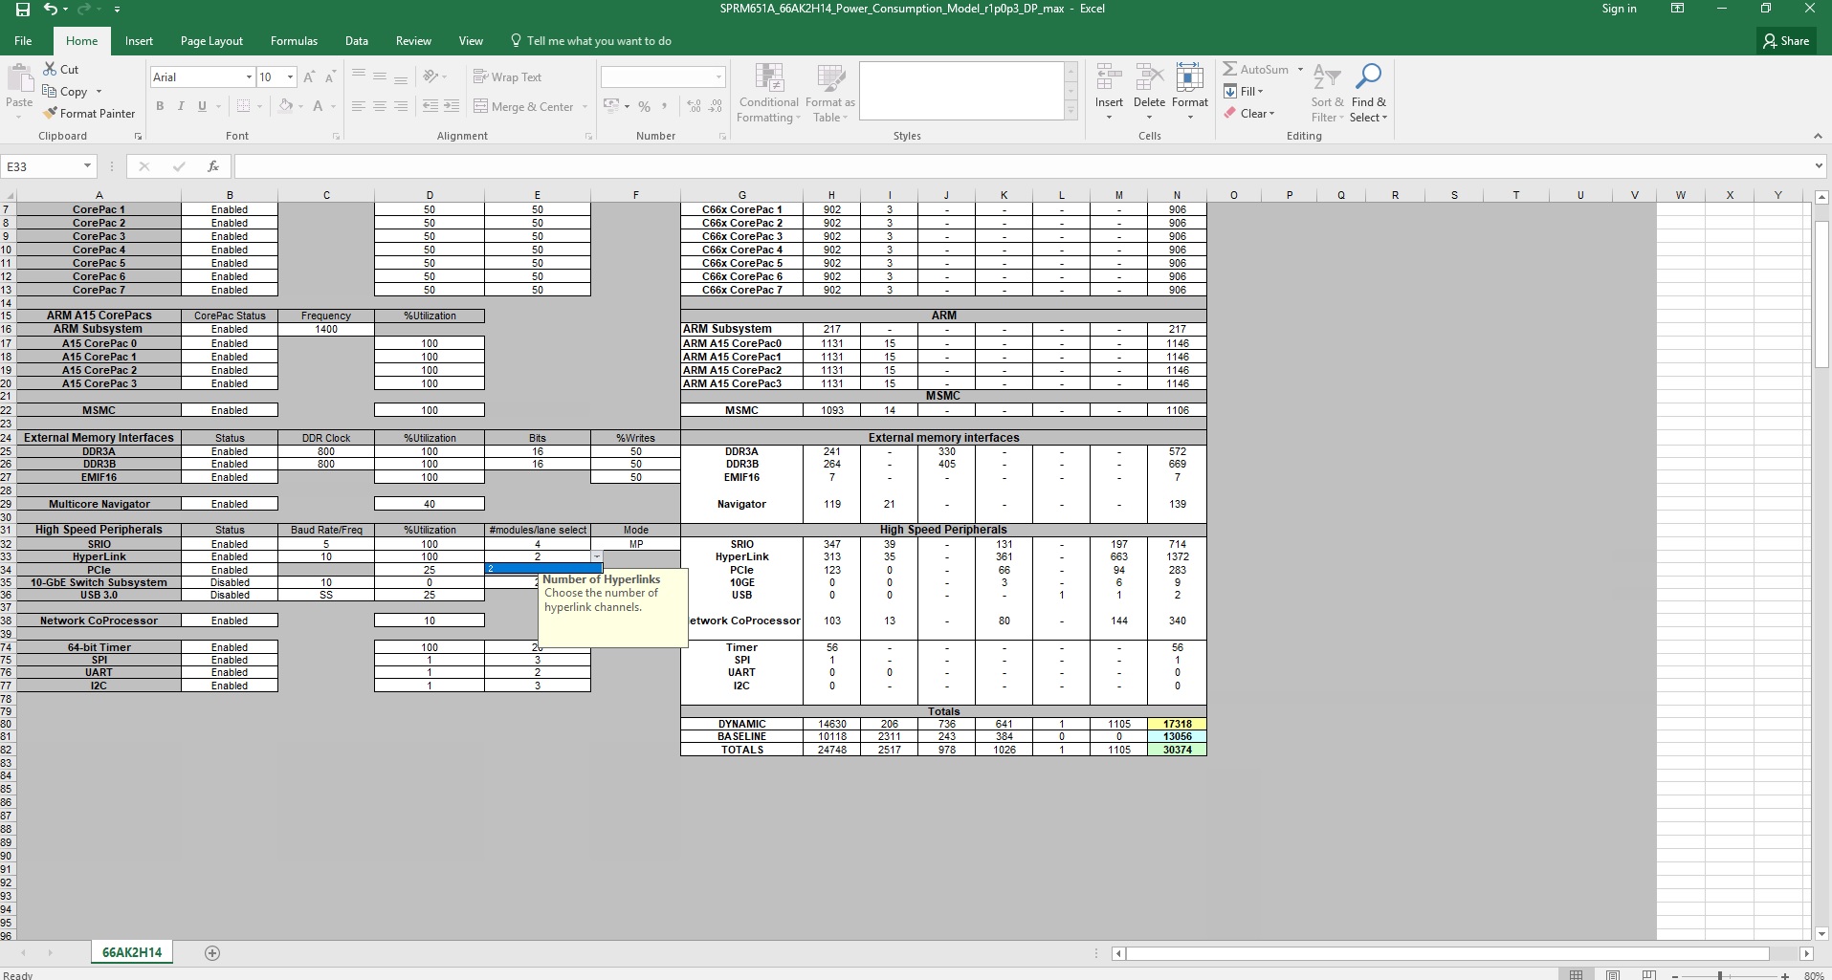Switch to the Insert ribbon tab
1832x980 pixels.
click(139, 41)
